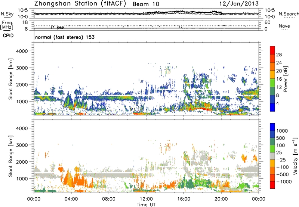Click the dark green velocity patch near 16:00

(x=189, y=184)
